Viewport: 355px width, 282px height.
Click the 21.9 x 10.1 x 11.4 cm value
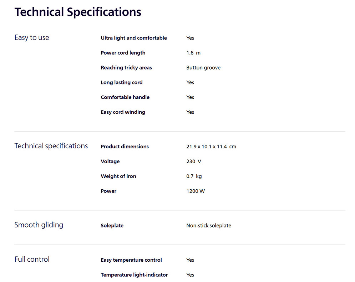[x=211, y=147]
